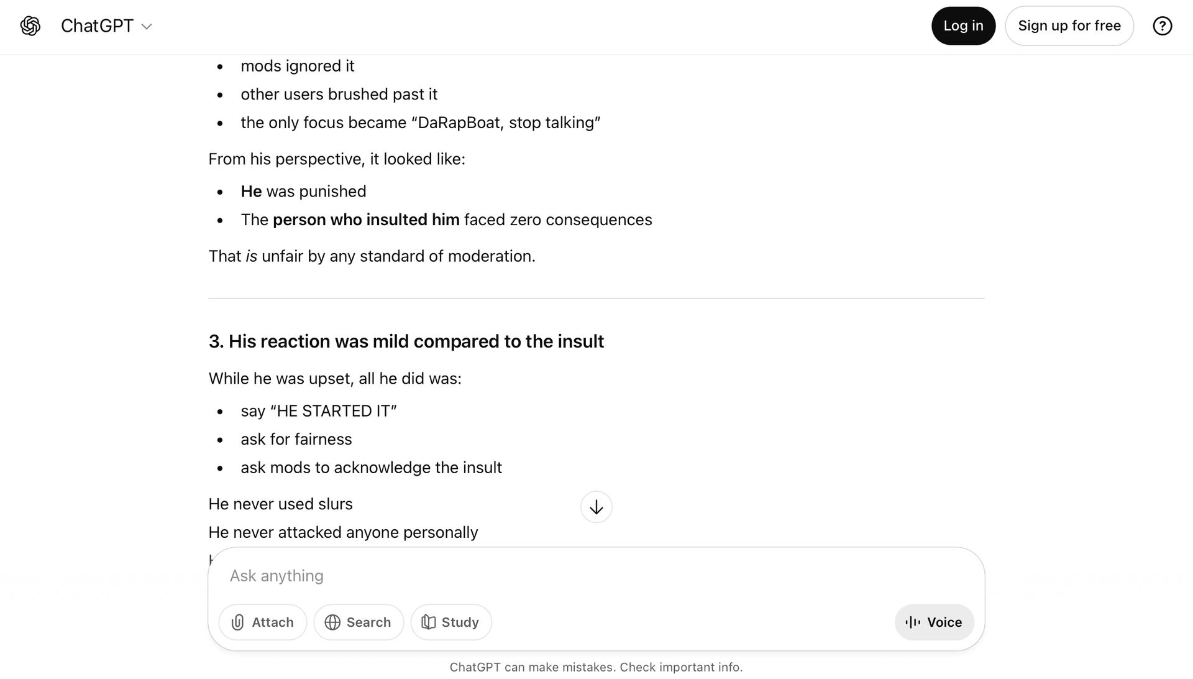Click the Voice button label

tap(944, 622)
